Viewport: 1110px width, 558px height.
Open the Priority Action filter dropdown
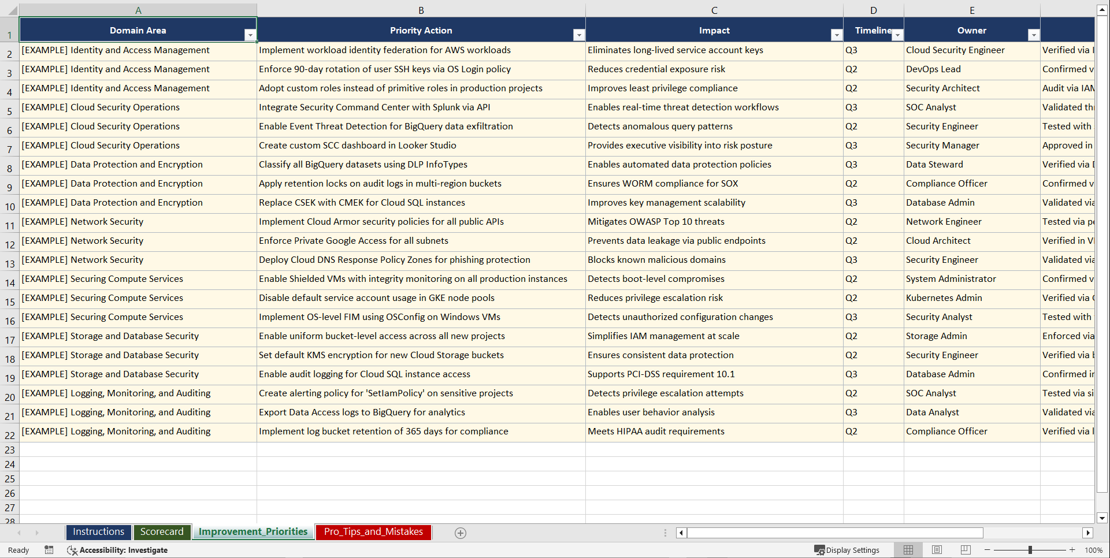click(579, 35)
